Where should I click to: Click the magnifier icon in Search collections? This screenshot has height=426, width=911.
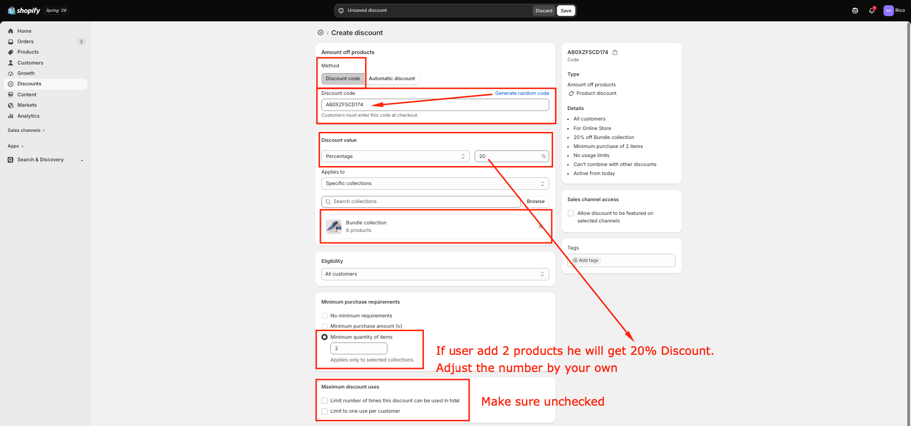coord(328,202)
